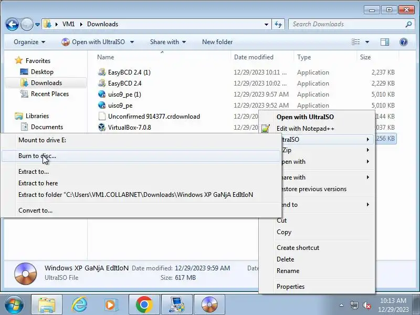This screenshot has width=420, height=315.
Task: Select Libraries in the navigation pane
Action: coord(37,116)
